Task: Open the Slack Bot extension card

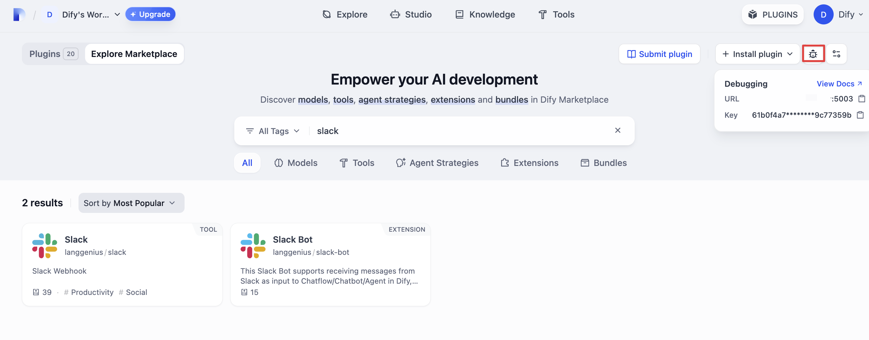Action: pyautogui.click(x=330, y=264)
